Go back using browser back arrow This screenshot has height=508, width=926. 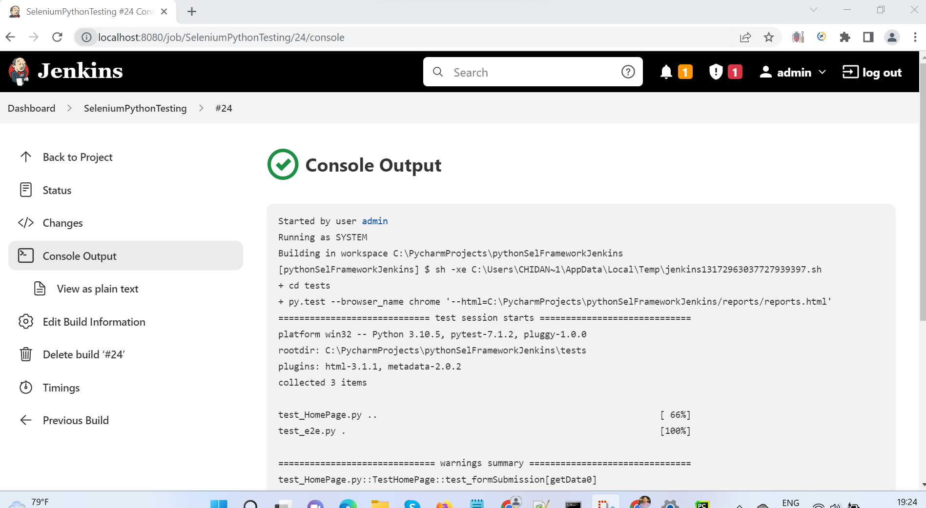click(x=11, y=37)
